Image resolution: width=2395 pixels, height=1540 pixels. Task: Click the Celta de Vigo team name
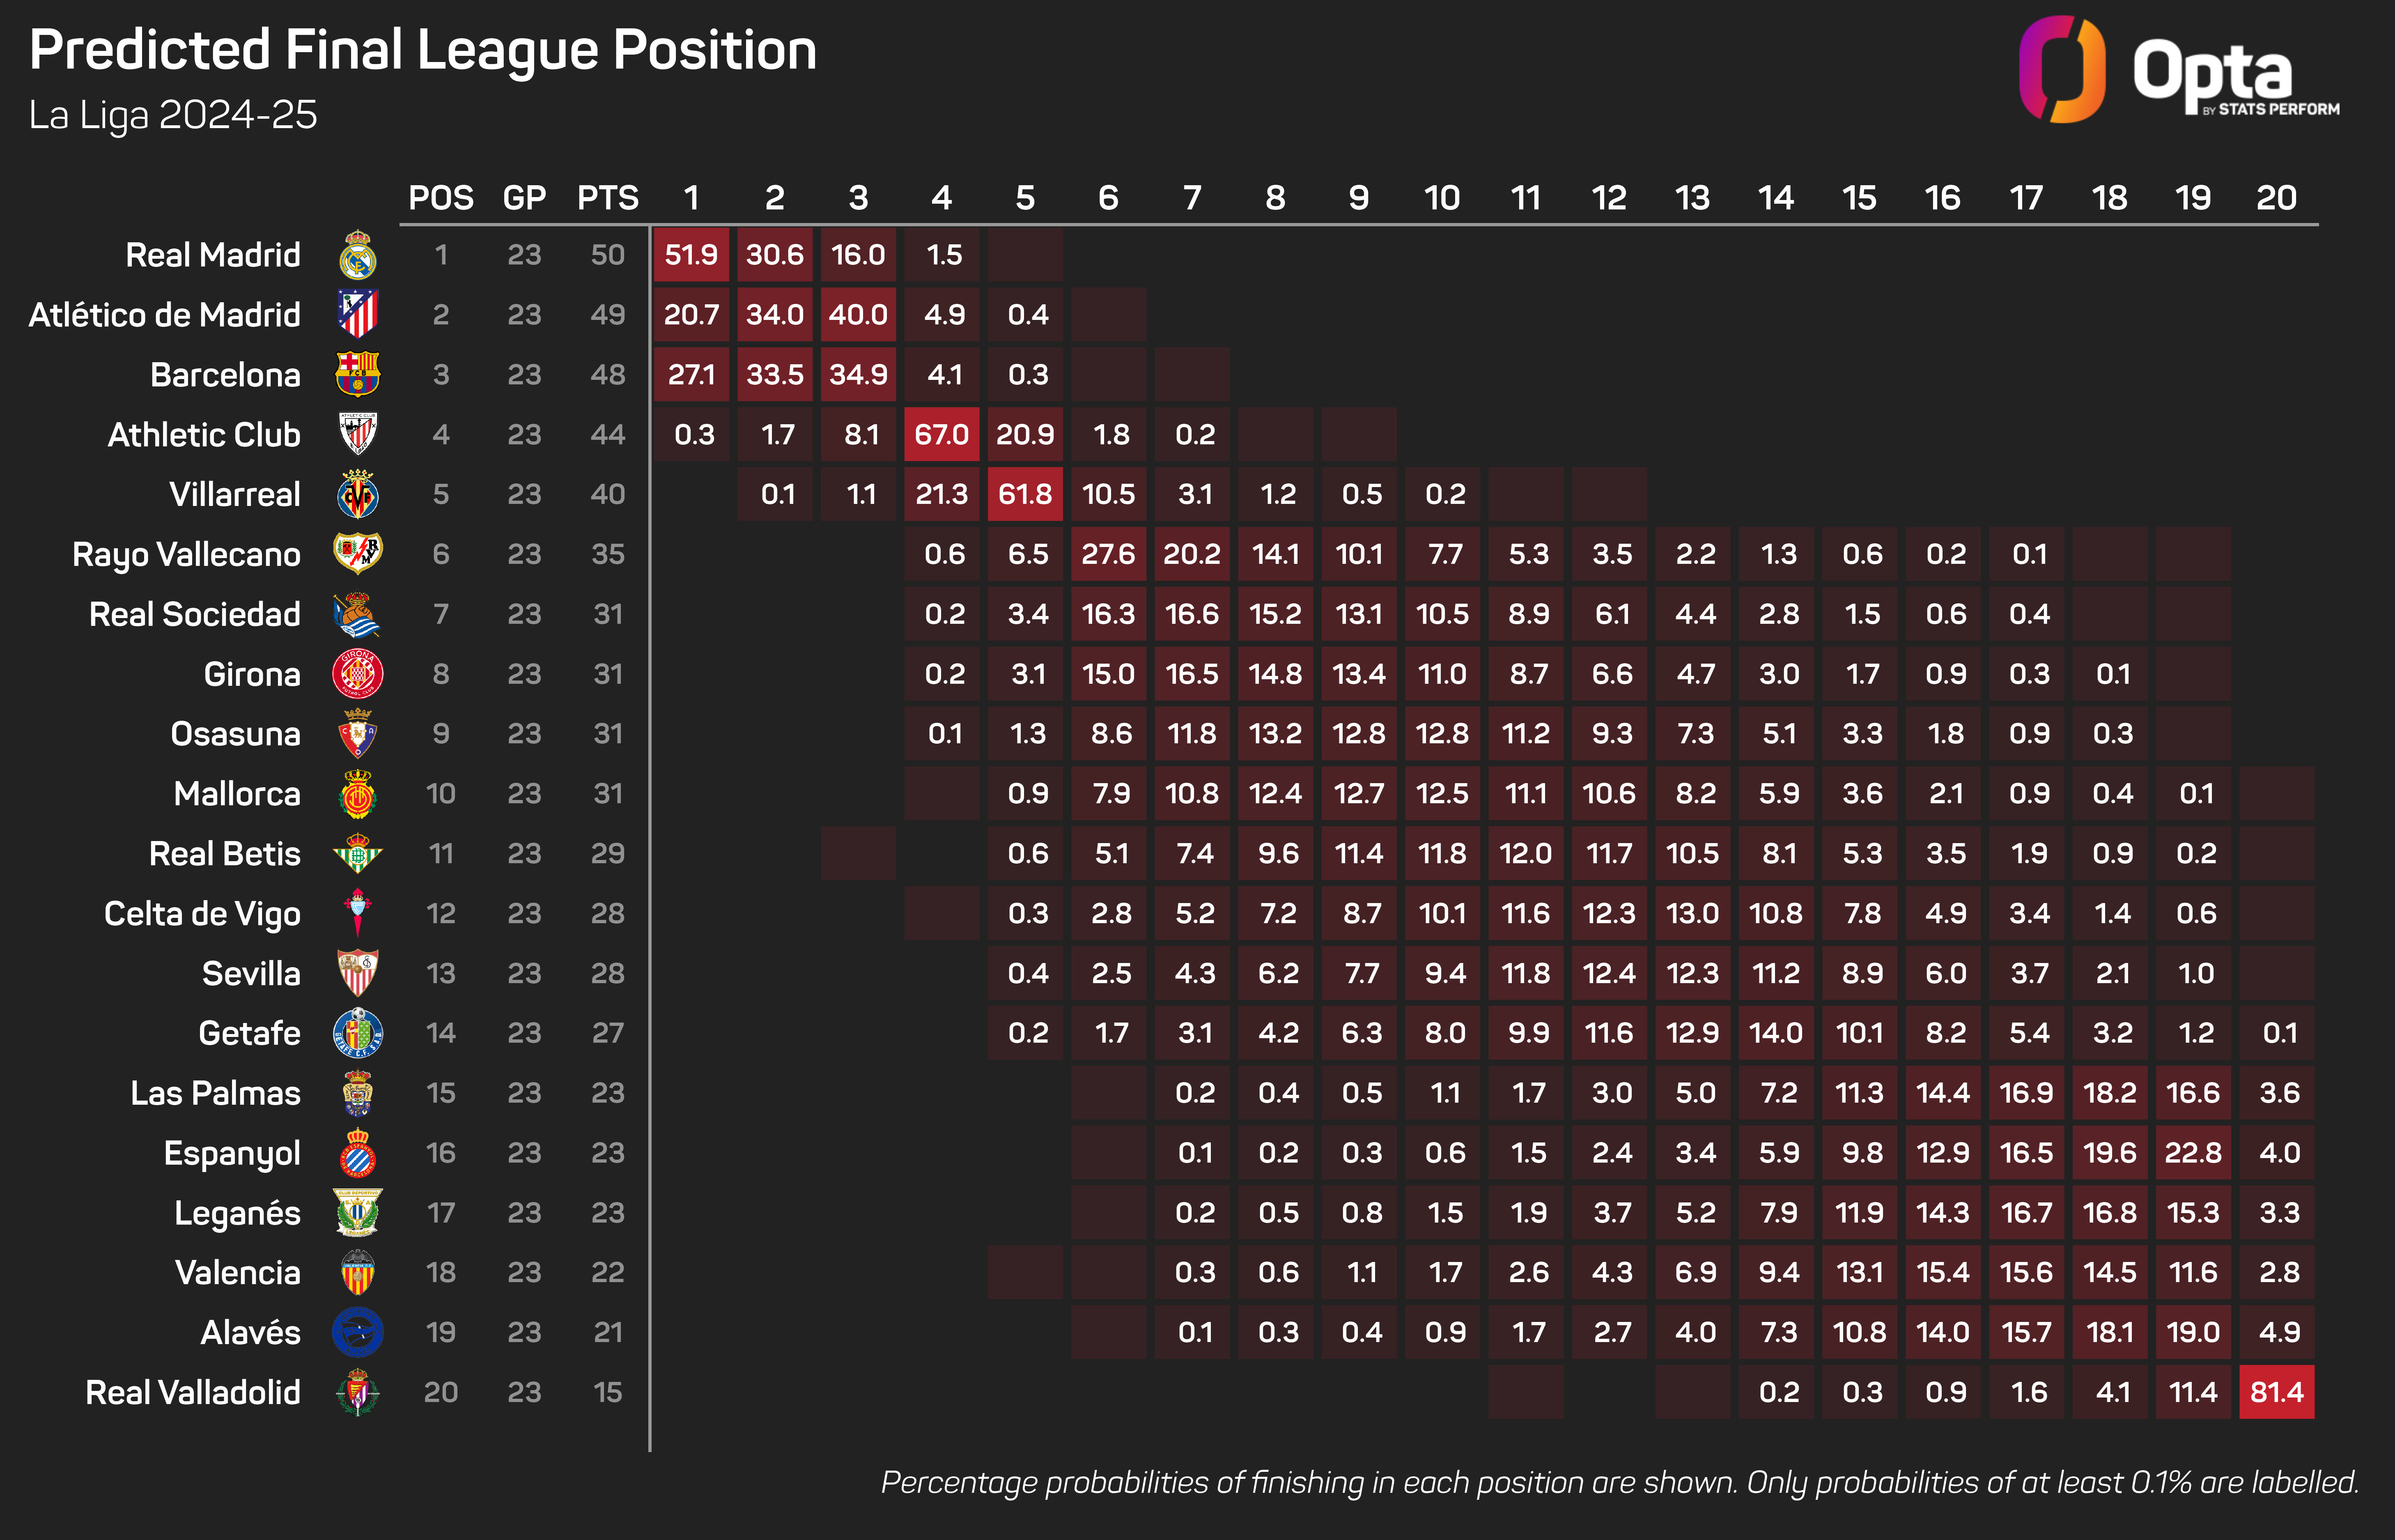(202, 913)
